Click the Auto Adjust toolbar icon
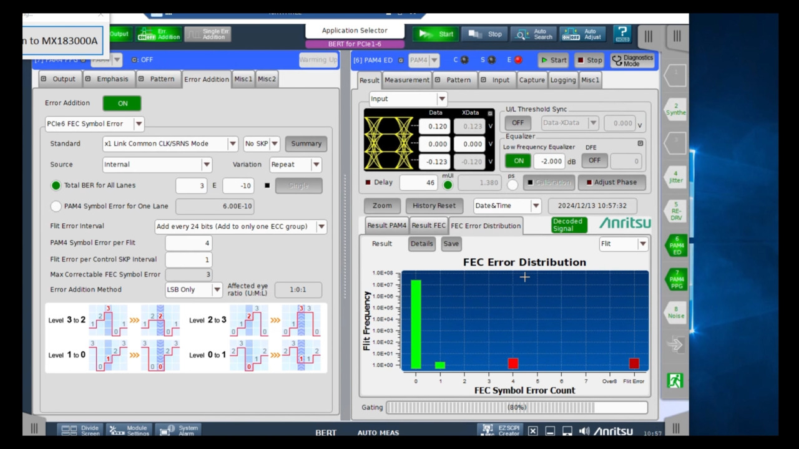The image size is (799, 449). point(582,34)
